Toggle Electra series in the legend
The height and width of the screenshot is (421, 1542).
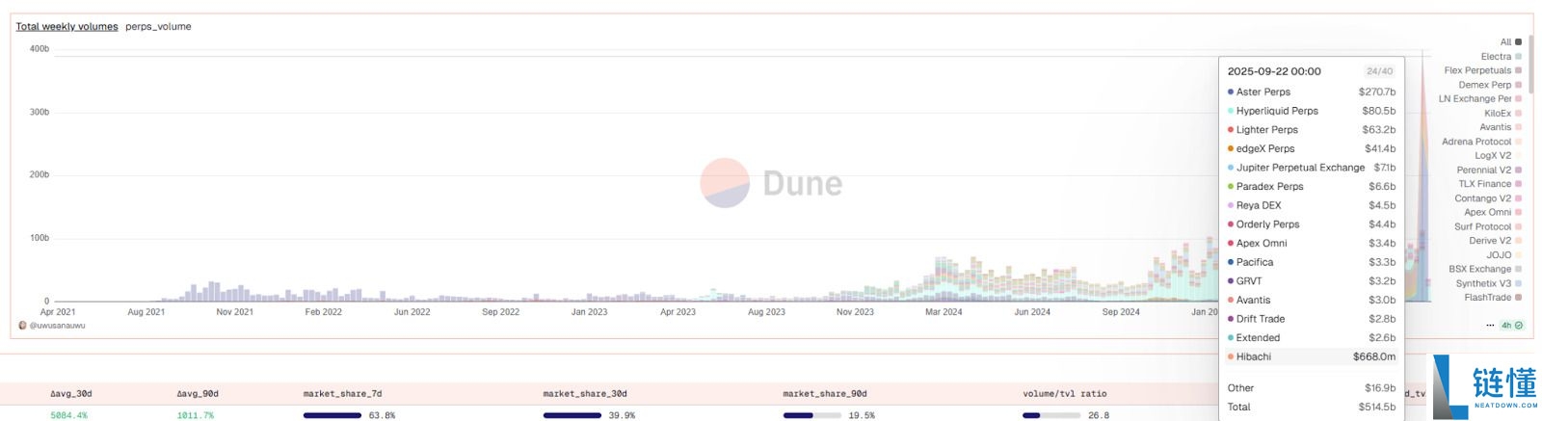[x=1501, y=57]
